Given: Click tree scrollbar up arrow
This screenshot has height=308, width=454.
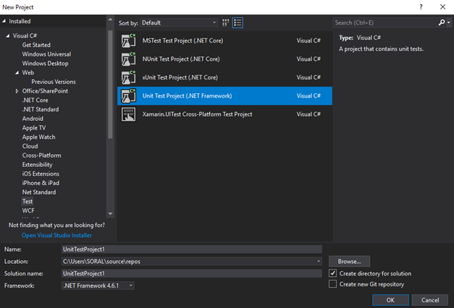Looking at the screenshot, I should coord(110,20).
